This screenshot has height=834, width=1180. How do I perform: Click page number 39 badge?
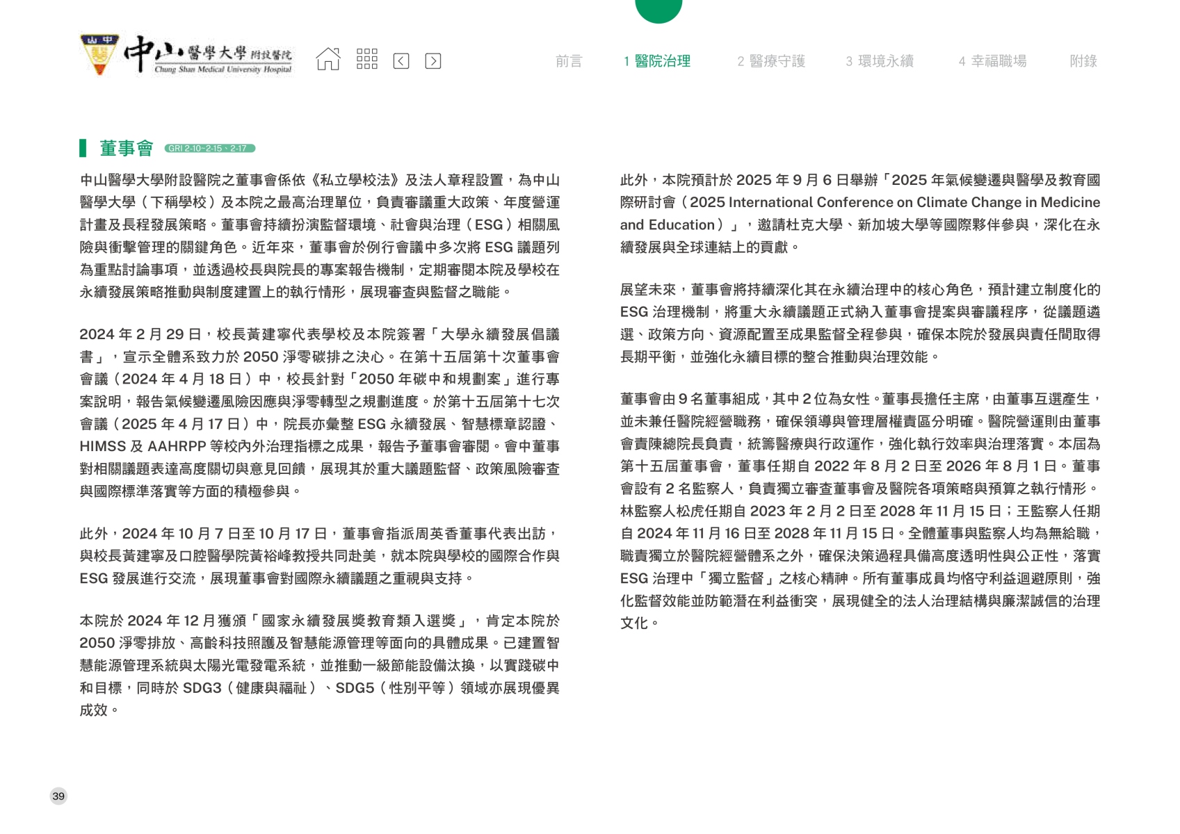58,796
